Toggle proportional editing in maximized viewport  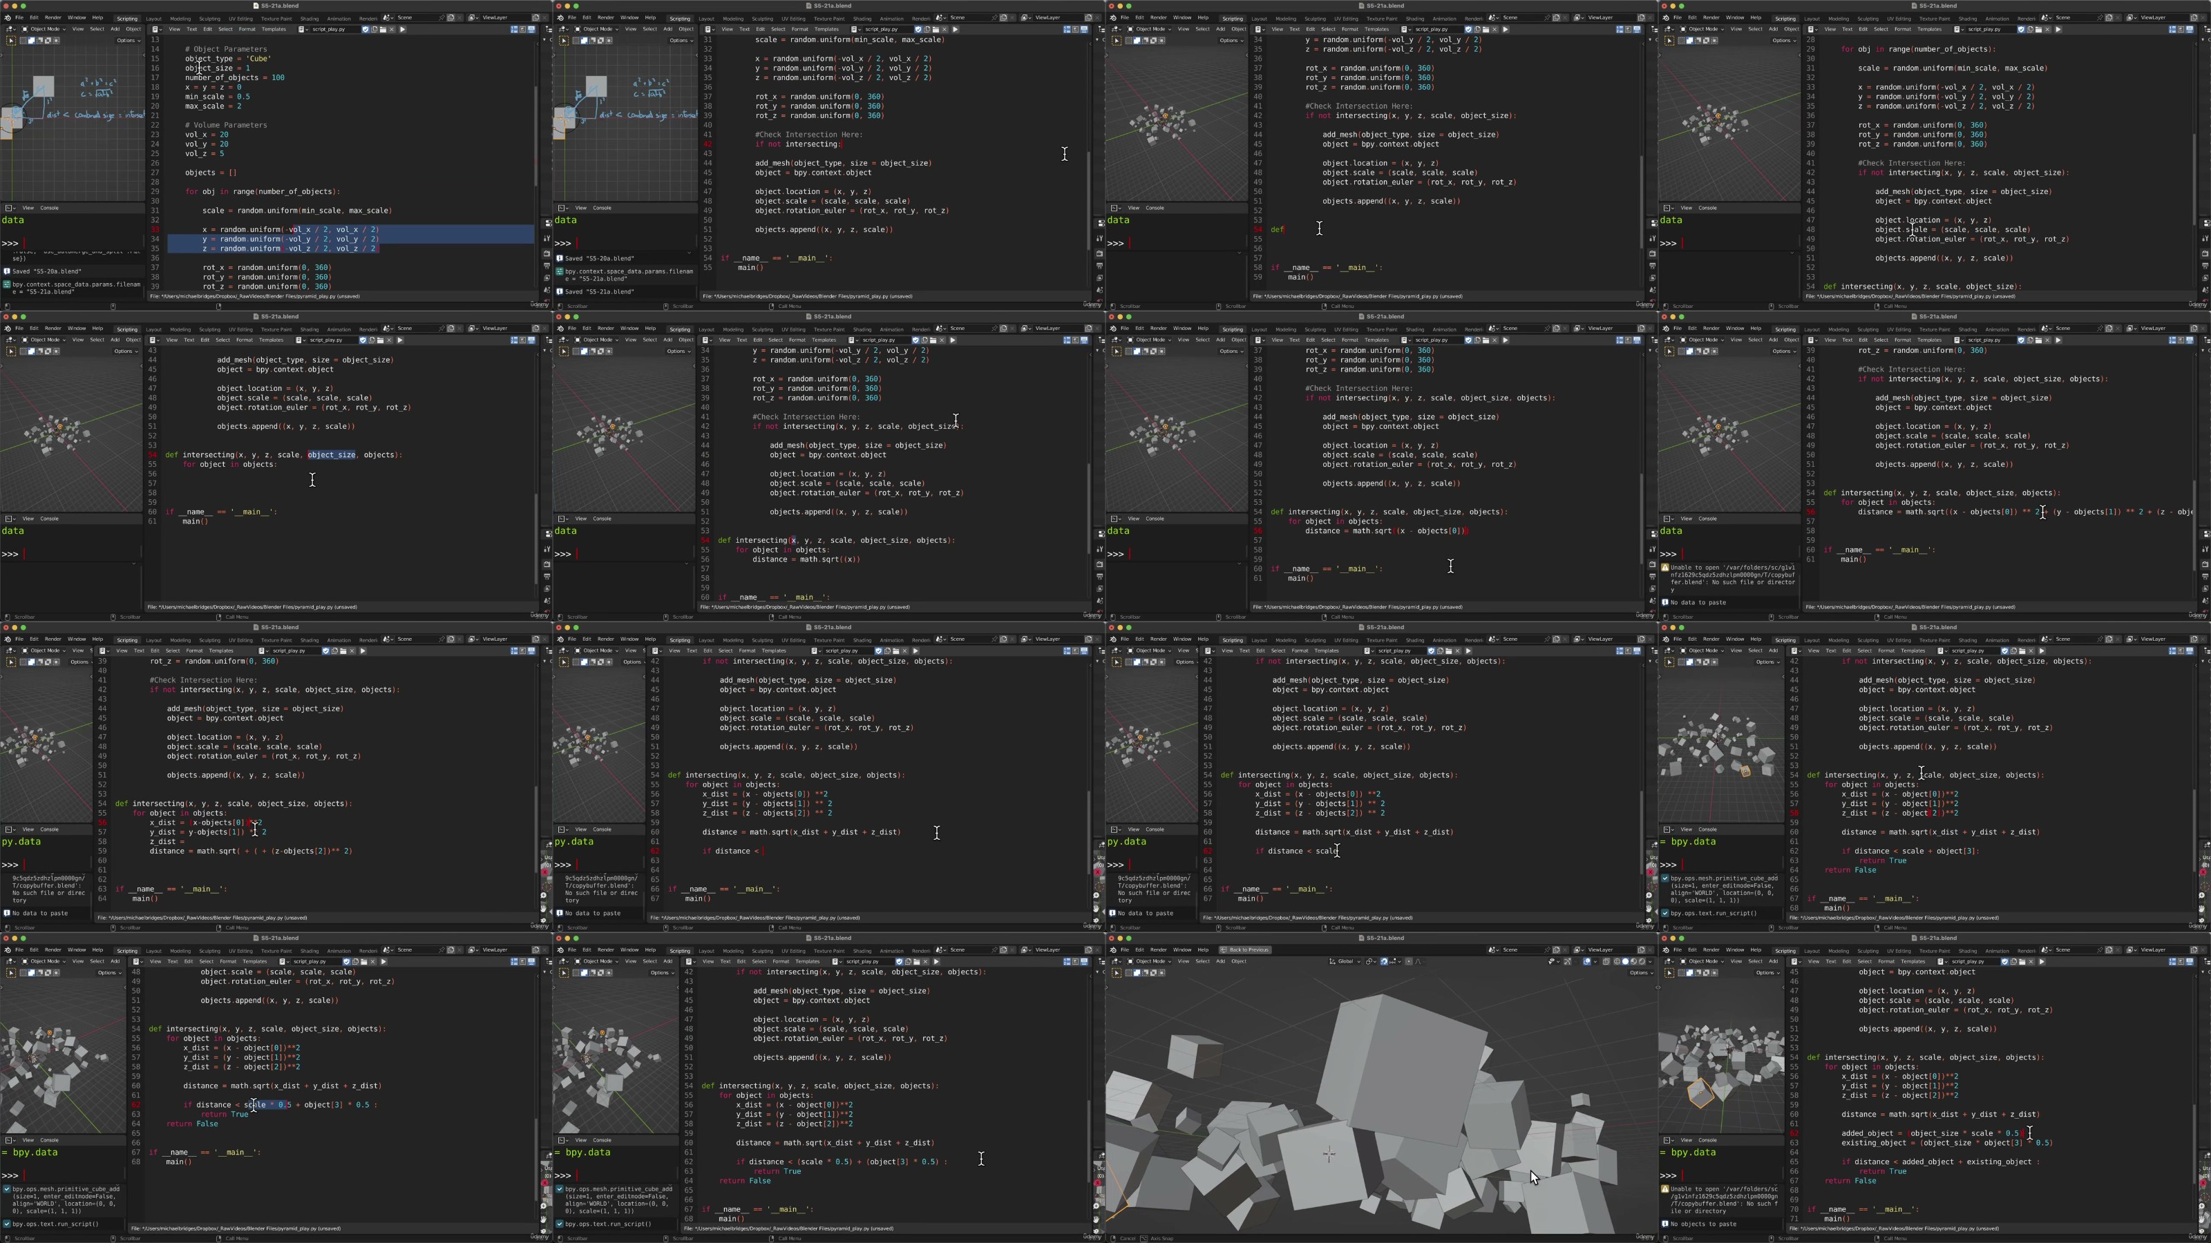tap(1409, 962)
